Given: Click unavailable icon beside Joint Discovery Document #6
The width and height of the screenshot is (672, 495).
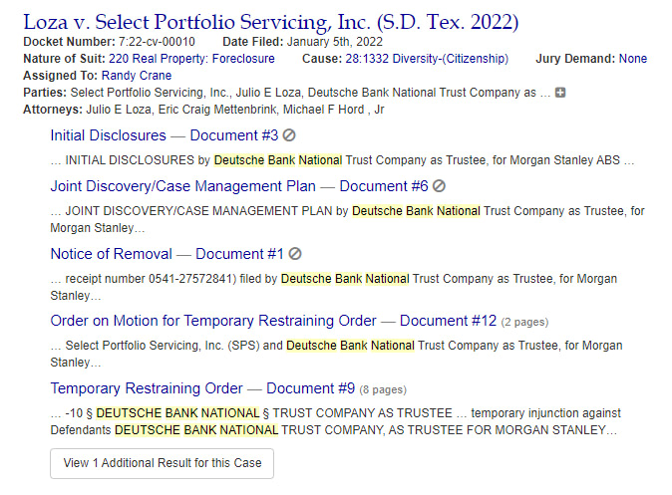Looking at the screenshot, I should pyautogui.click(x=439, y=186).
